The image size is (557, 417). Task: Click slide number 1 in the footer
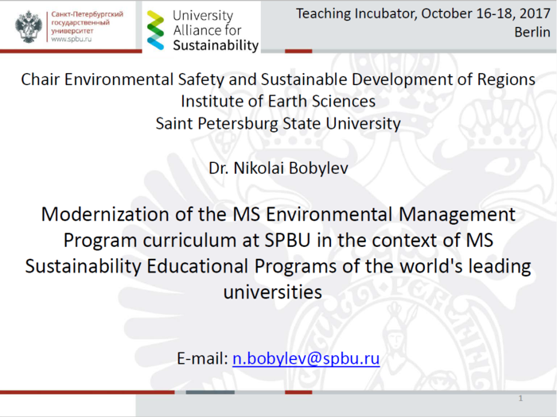[520, 398]
